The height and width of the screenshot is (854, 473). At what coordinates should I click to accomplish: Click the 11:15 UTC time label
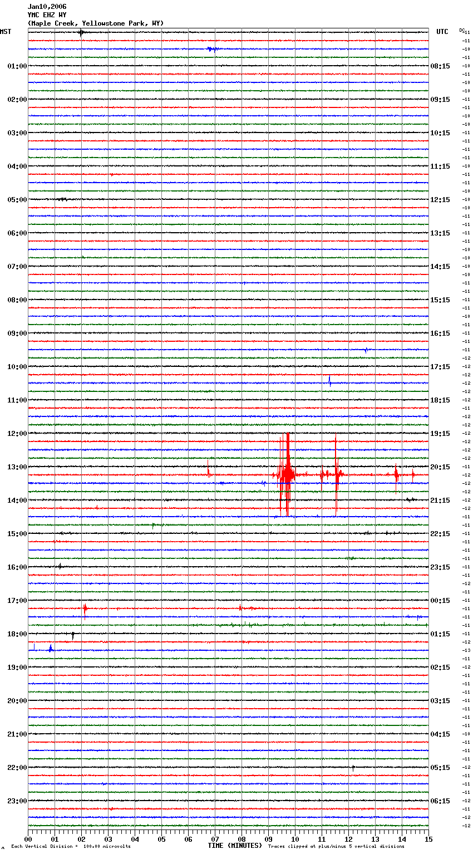point(440,166)
